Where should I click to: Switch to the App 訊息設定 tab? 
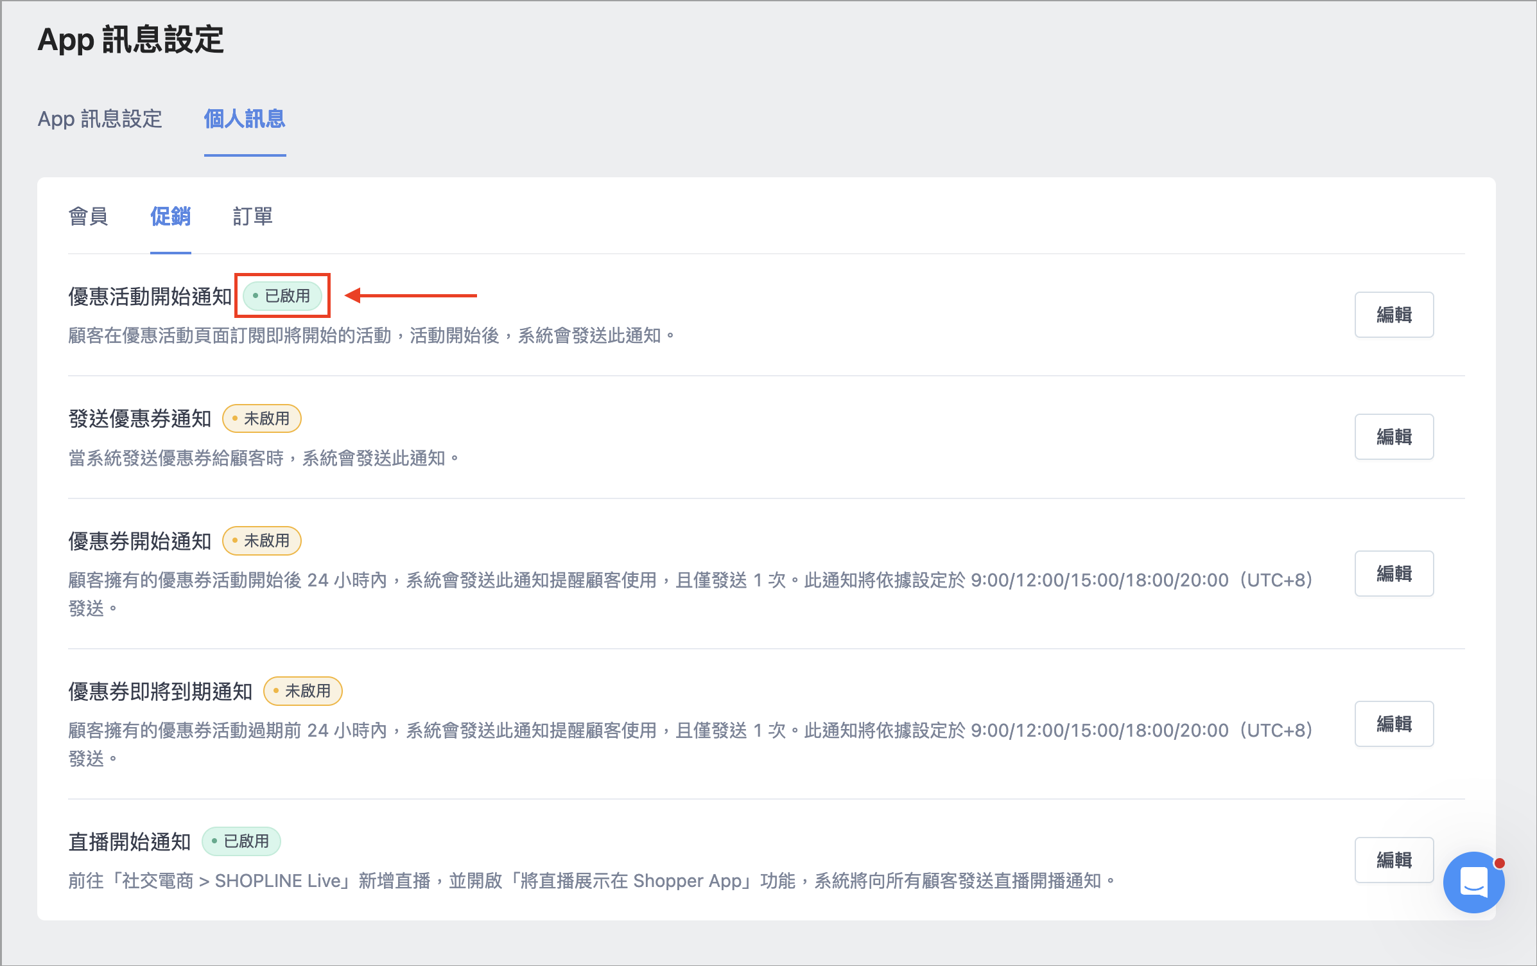click(100, 119)
